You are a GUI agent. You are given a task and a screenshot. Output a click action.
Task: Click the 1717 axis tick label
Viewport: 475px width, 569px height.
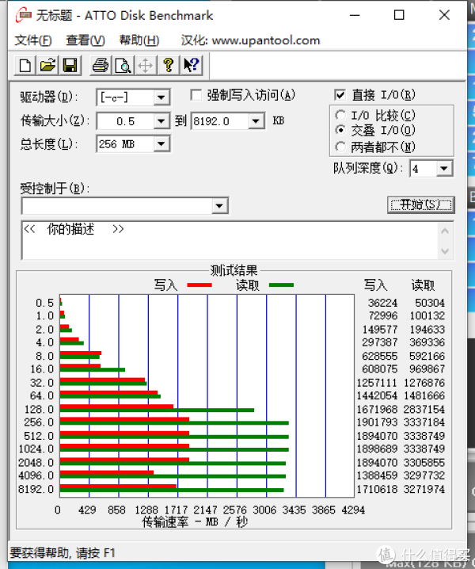click(x=176, y=510)
